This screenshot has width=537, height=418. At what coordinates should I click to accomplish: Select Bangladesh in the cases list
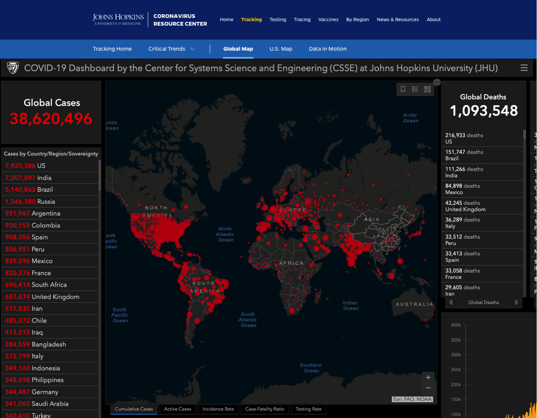pyautogui.click(x=50, y=344)
